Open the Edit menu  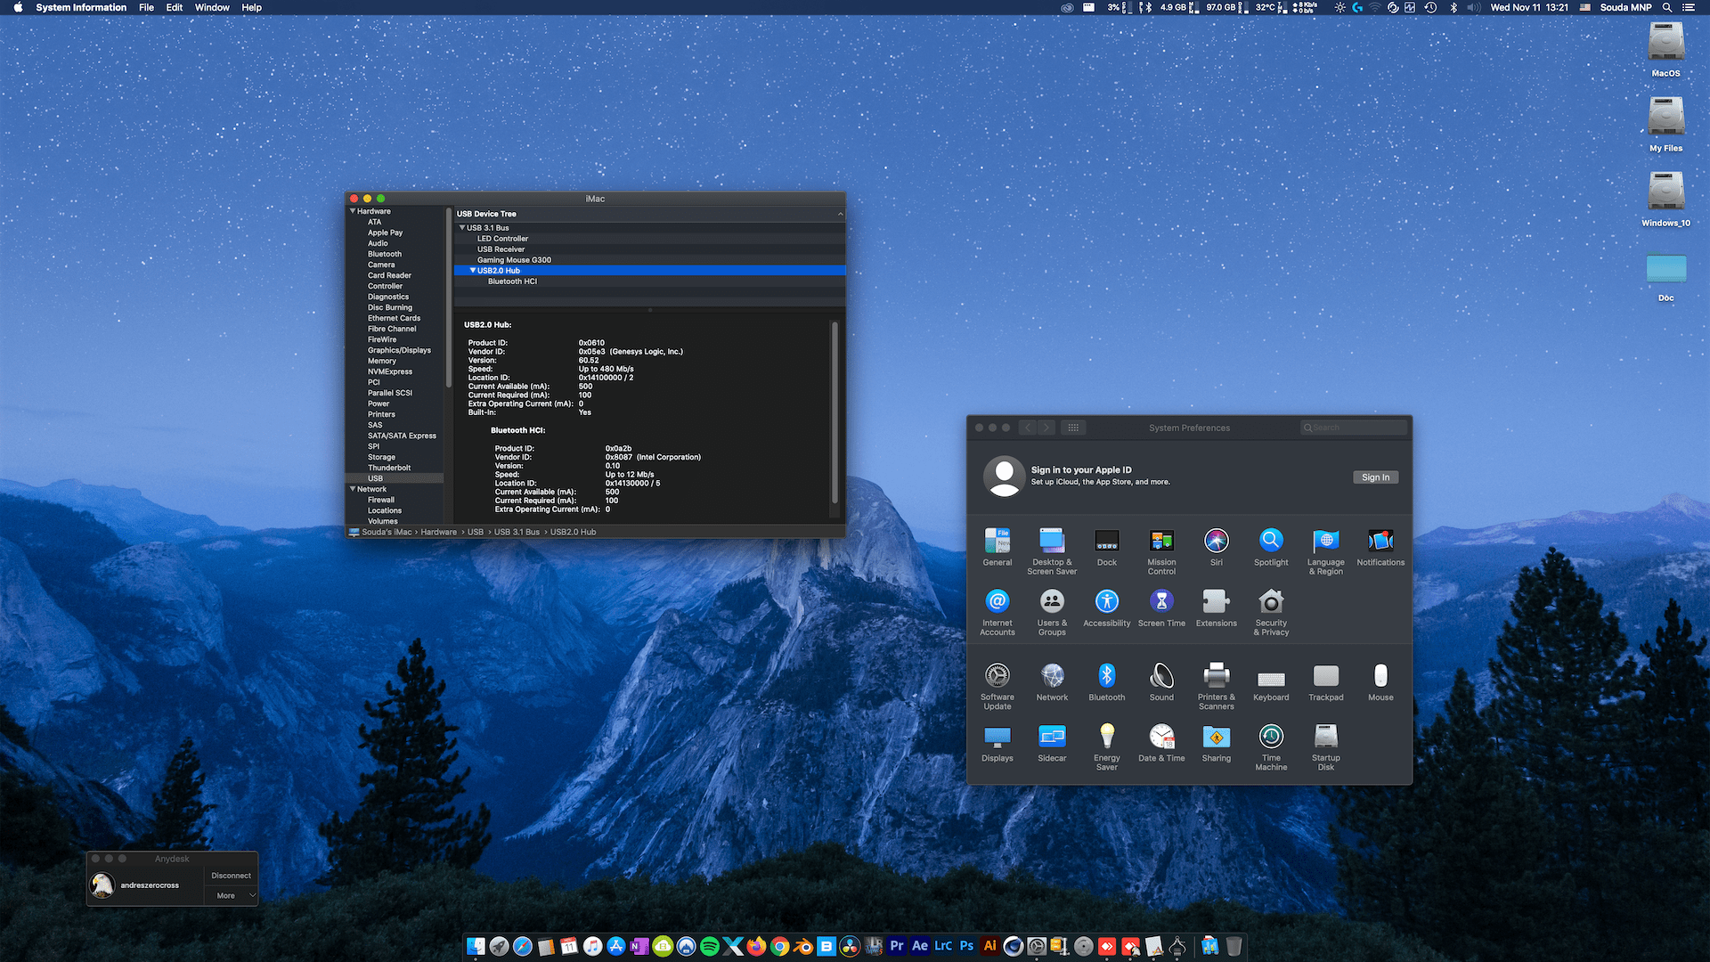[174, 7]
